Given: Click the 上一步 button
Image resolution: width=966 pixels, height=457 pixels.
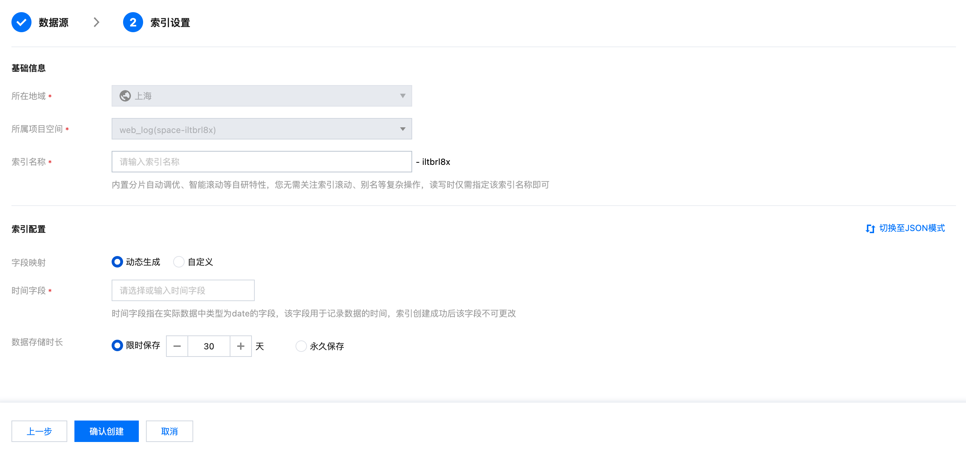Looking at the screenshot, I should (39, 431).
